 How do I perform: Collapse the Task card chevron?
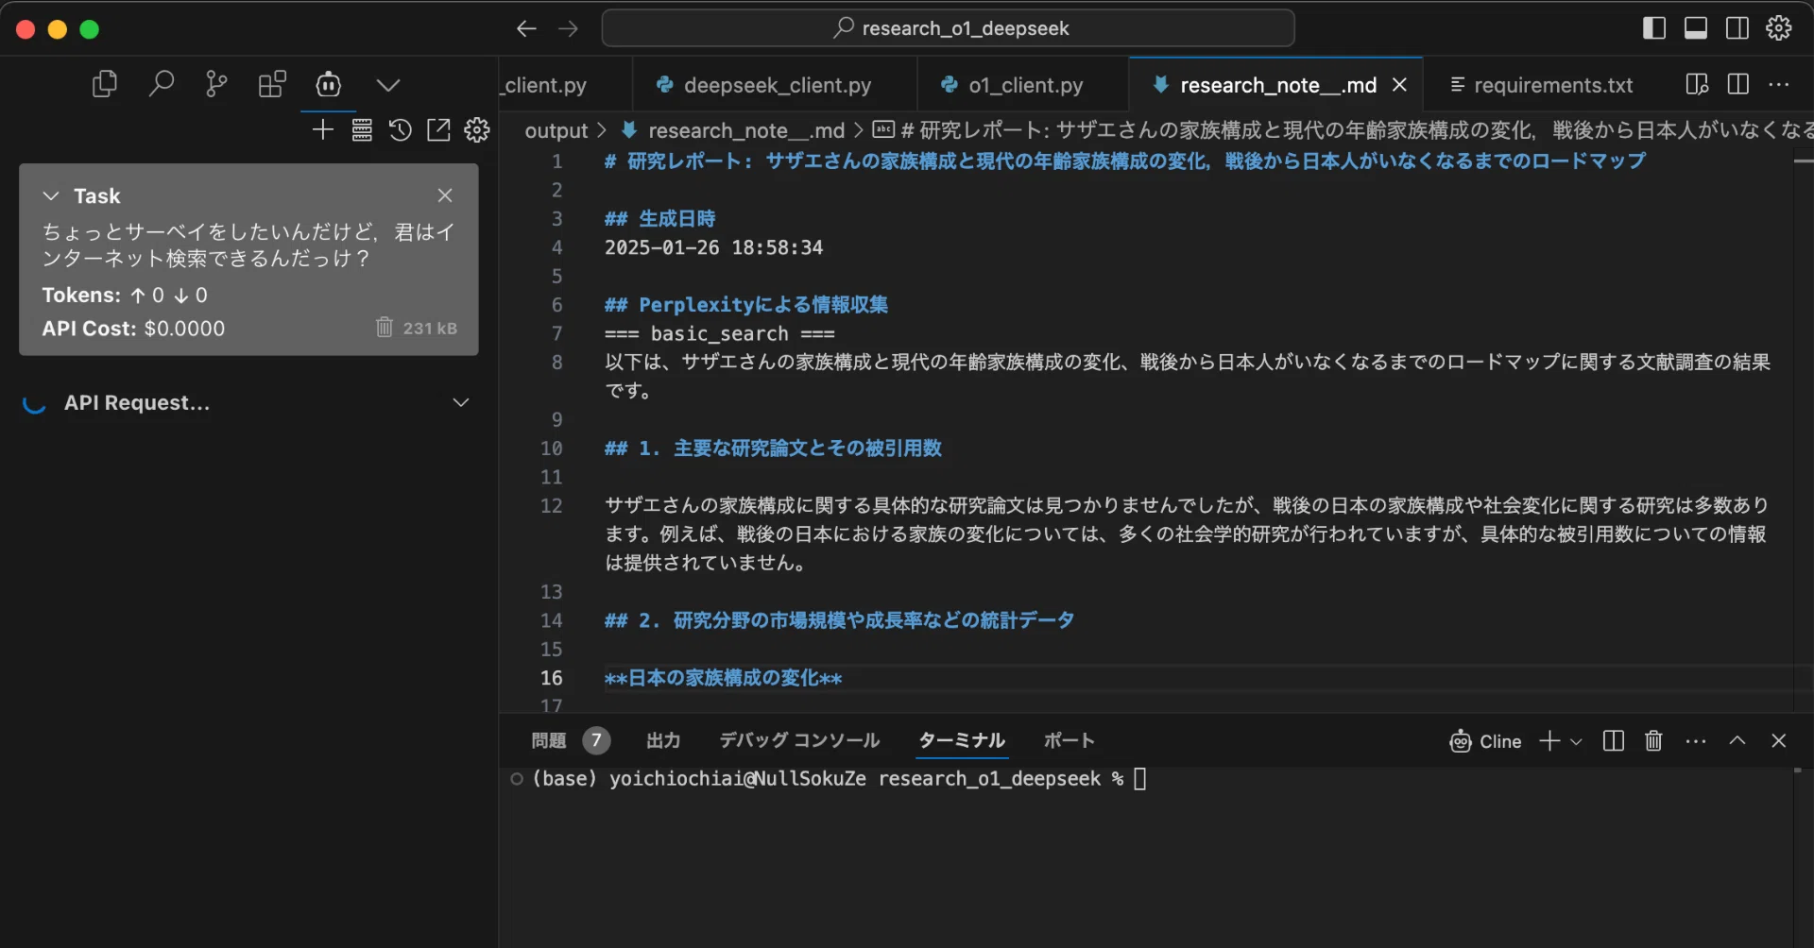(51, 195)
